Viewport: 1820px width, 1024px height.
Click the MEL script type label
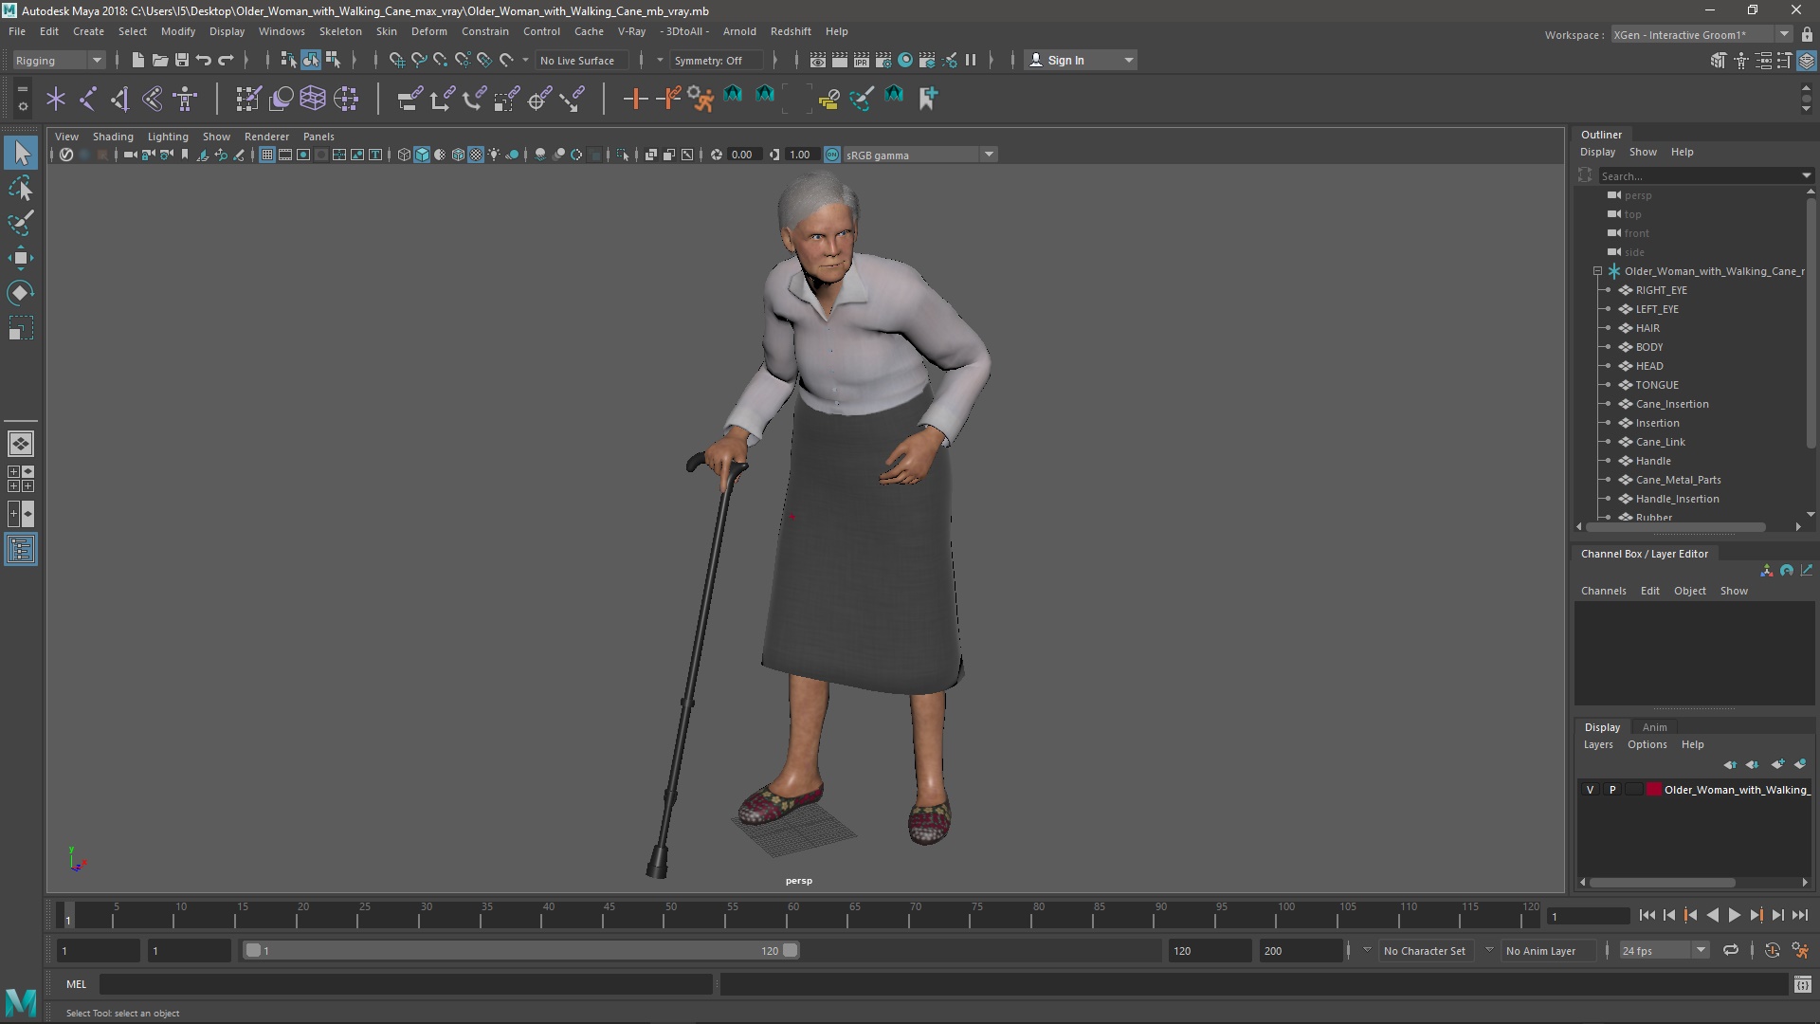click(x=76, y=984)
